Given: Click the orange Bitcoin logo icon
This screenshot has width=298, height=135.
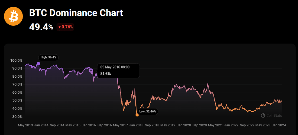Looking at the screenshot, I should point(13,17).
